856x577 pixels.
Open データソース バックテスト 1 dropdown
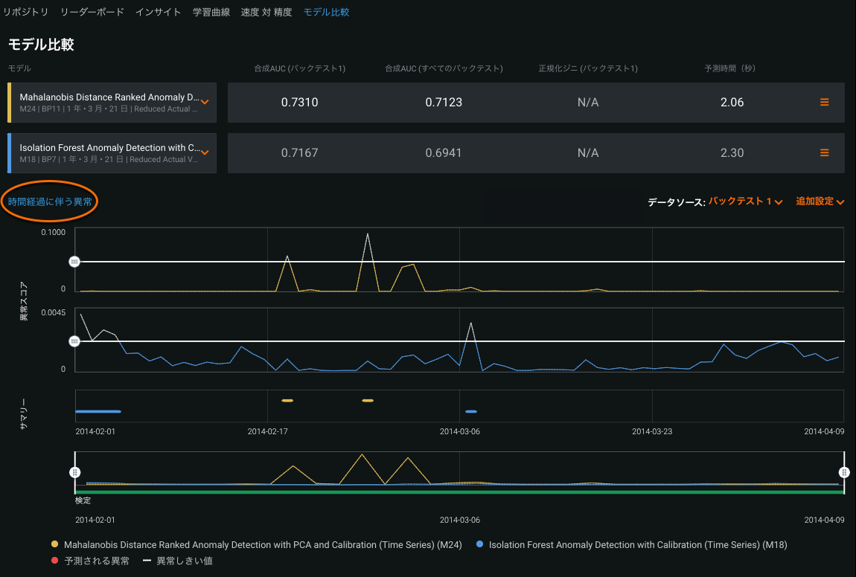pyautogui.click(x=744, y=202)
